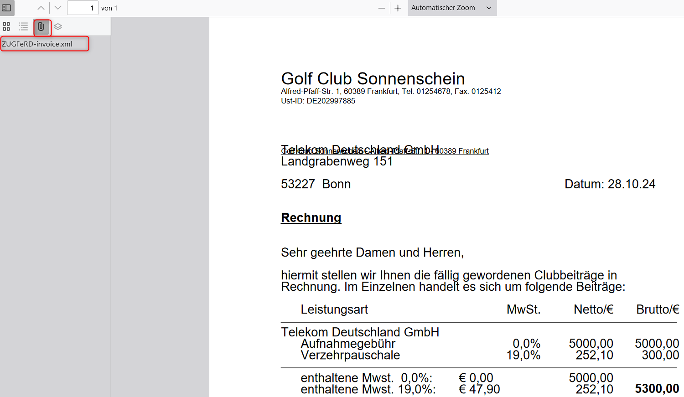The width and height of the screenshot is (684, 397).
Task: Click the 'von 1' page count label
Action: [x=109, y=8]
